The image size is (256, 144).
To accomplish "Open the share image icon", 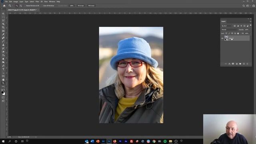I will tap(254, 6).
